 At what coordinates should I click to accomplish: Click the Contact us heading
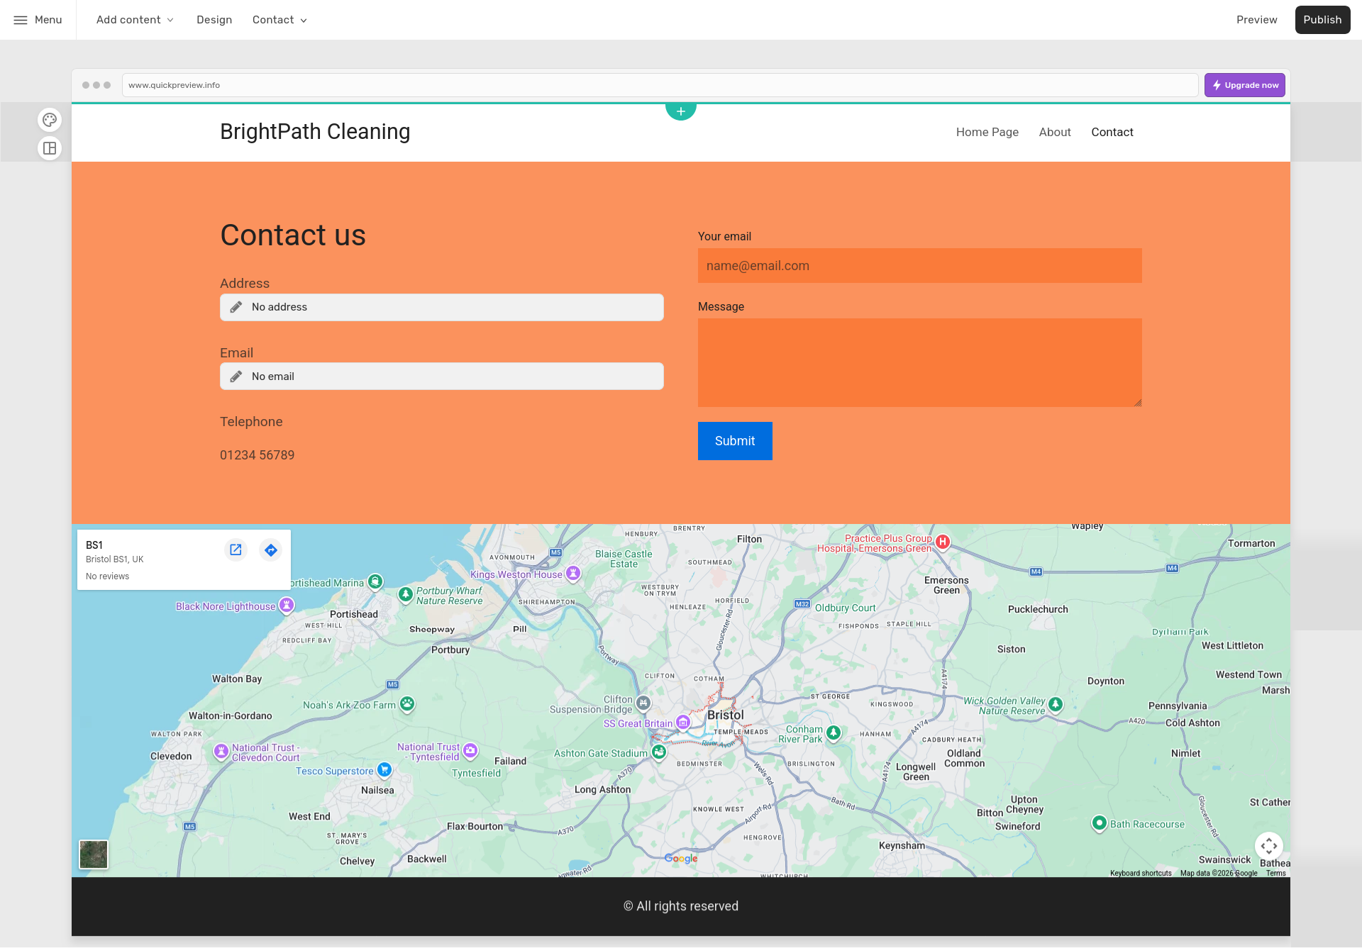point(293,235)
